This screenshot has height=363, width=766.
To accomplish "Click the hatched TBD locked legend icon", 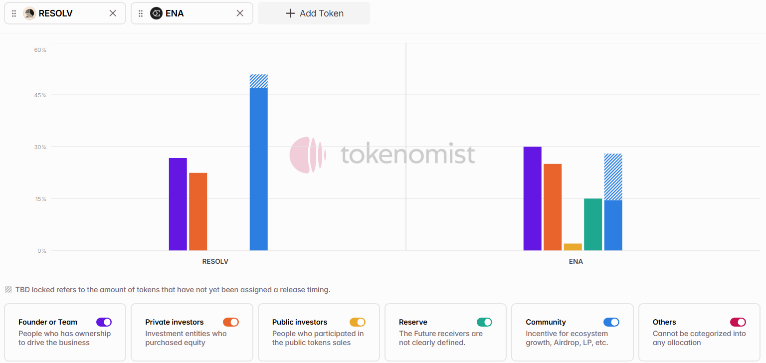I will click(x=8, y=290).
